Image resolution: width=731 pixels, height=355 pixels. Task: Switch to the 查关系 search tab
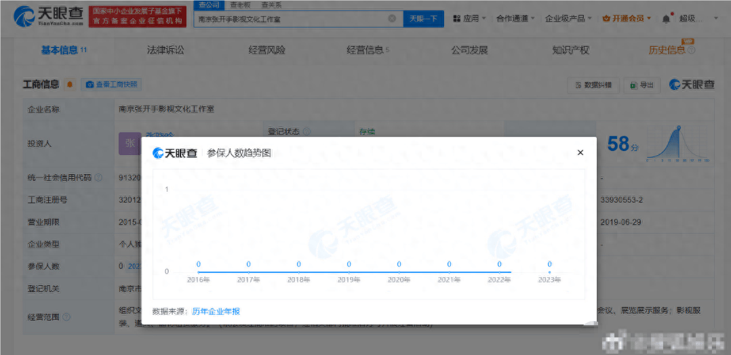click(271, 5)
